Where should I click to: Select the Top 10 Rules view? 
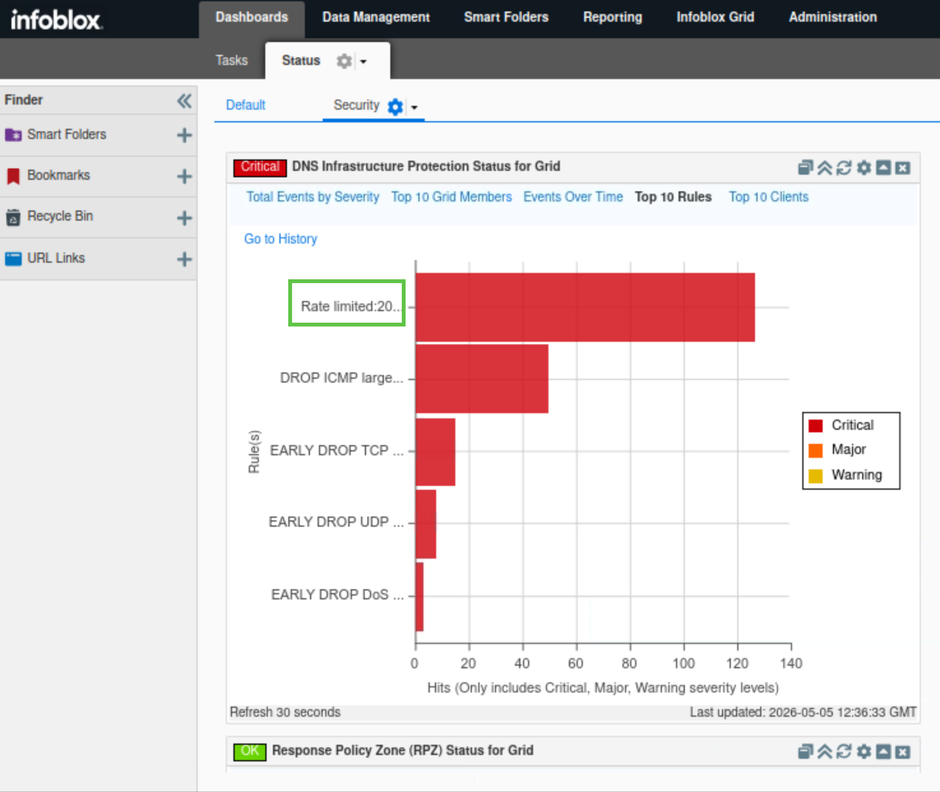point(673,197)
